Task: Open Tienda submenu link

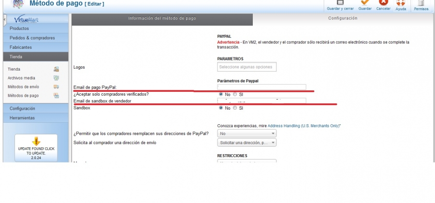Action: [14, 69]
